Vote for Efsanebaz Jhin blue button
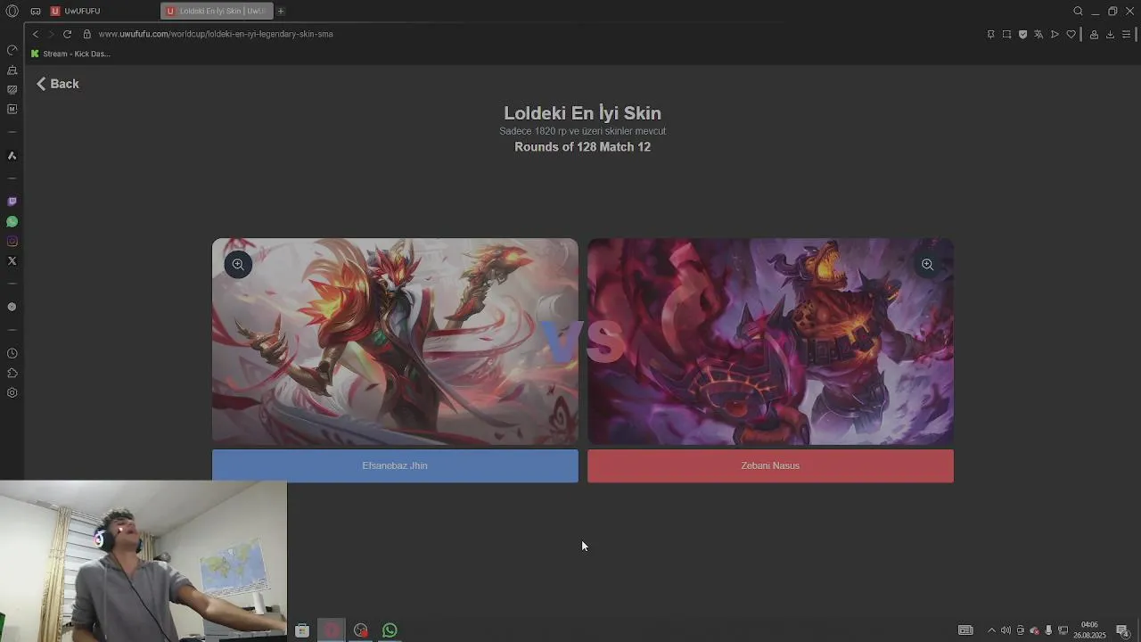 click(395, 465)
